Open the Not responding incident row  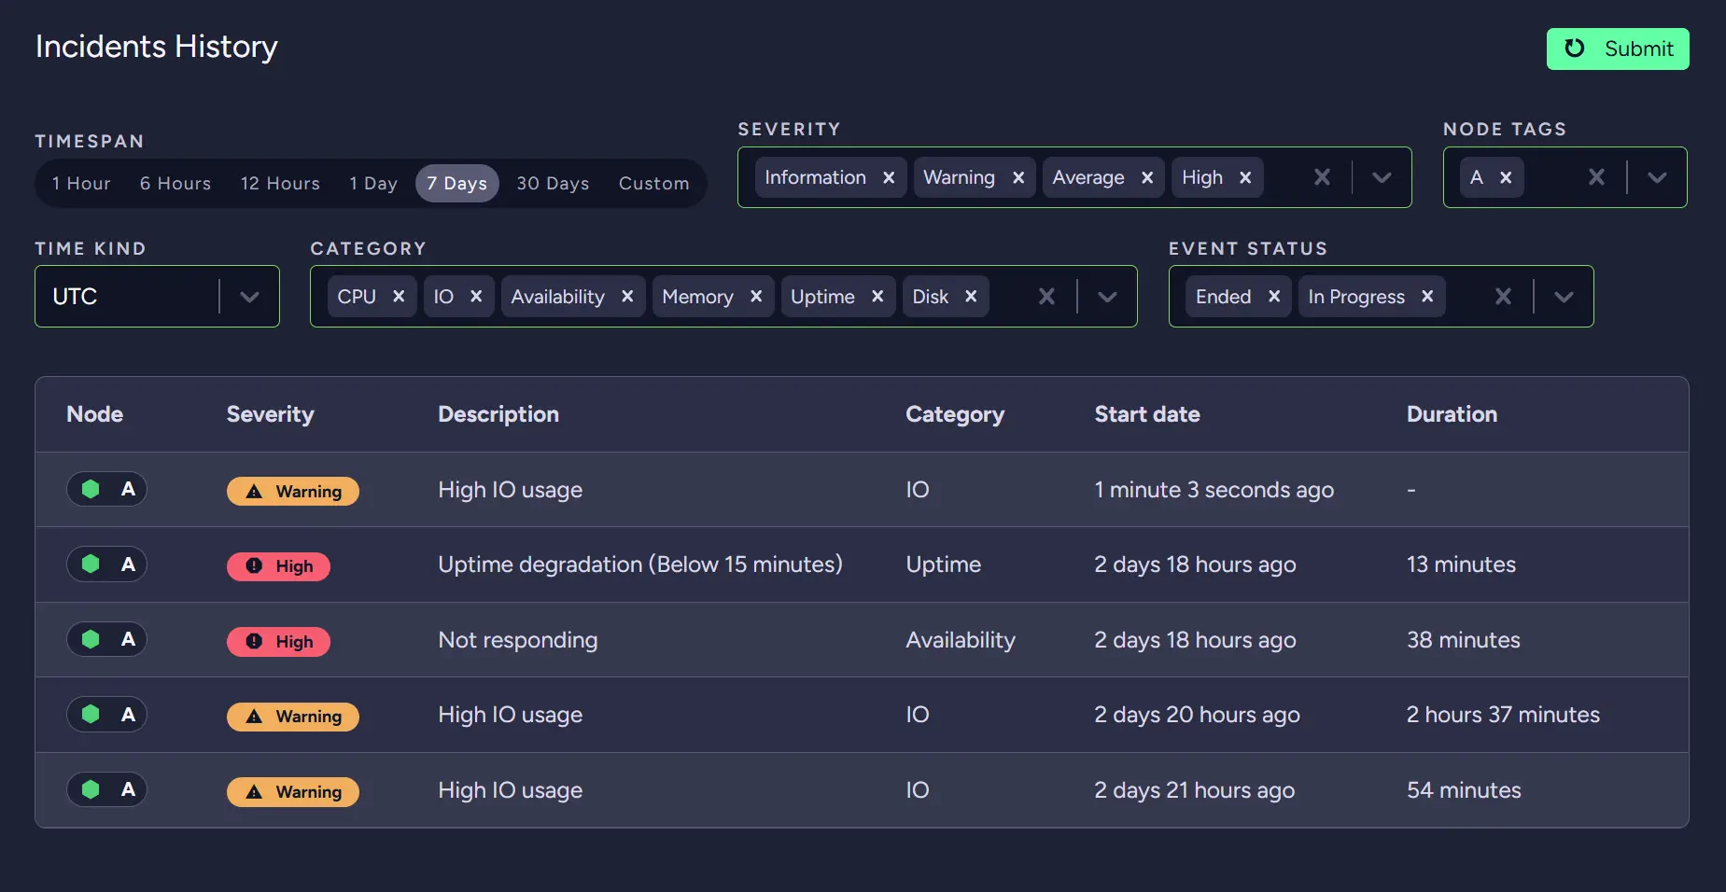518,640
